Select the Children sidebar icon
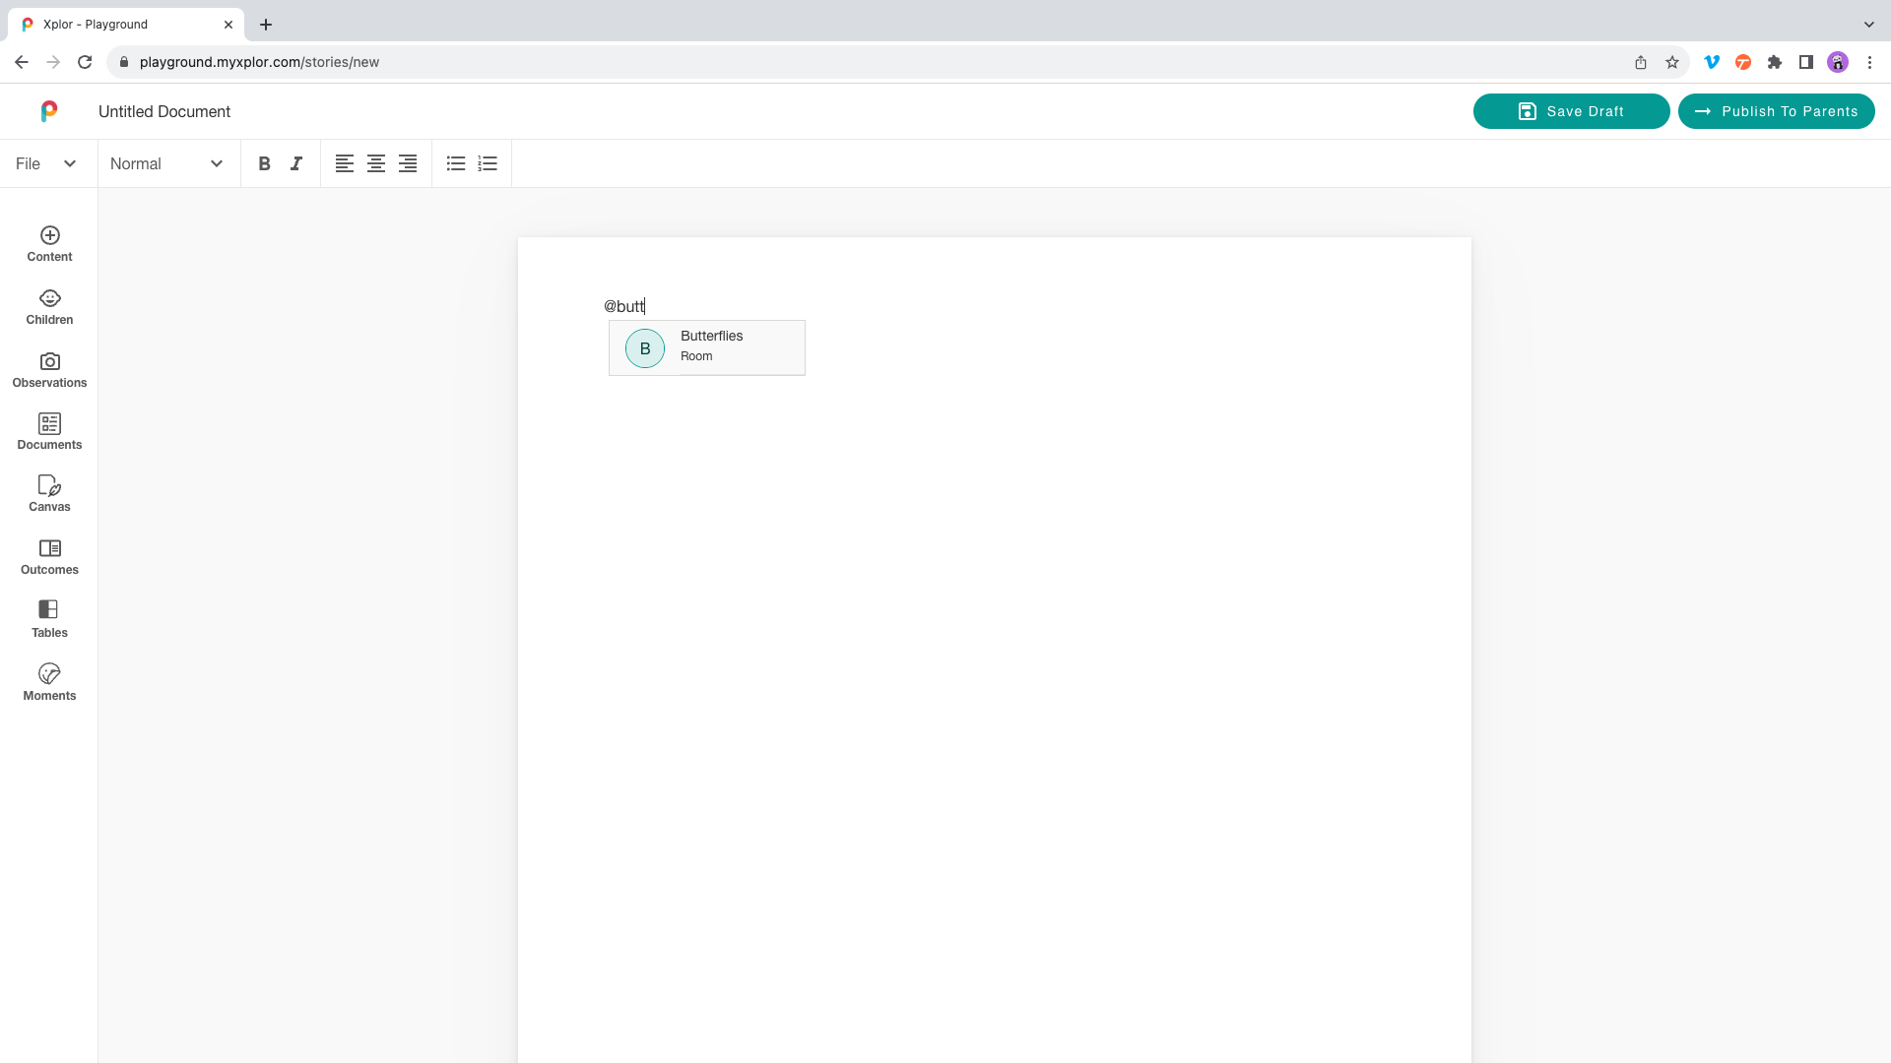Image resolution: width=1891 pixels, height=1063 pixels. point(49,306)
